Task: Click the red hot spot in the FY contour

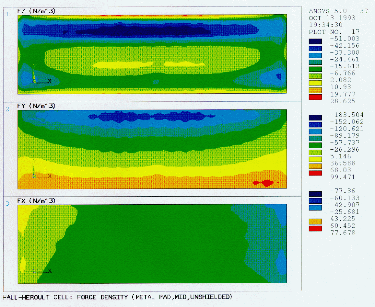Action: point(267,183)
